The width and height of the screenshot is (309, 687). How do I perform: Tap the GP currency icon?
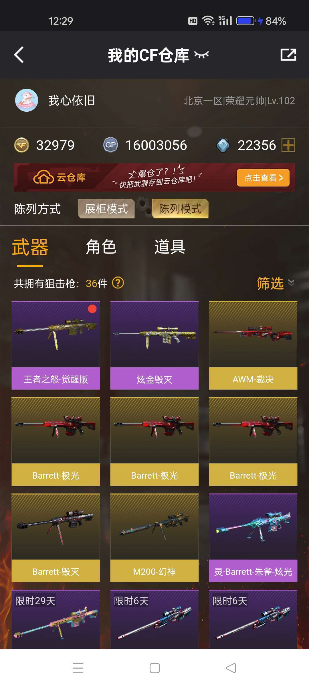[x=110, y=145]
